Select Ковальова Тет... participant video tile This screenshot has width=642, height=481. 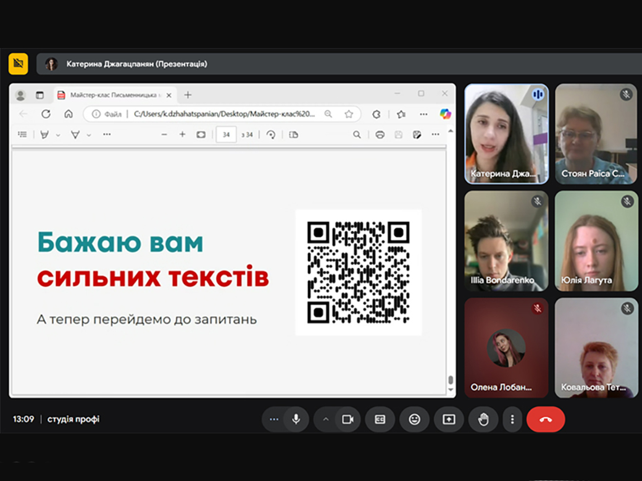[x=596, y=348]
